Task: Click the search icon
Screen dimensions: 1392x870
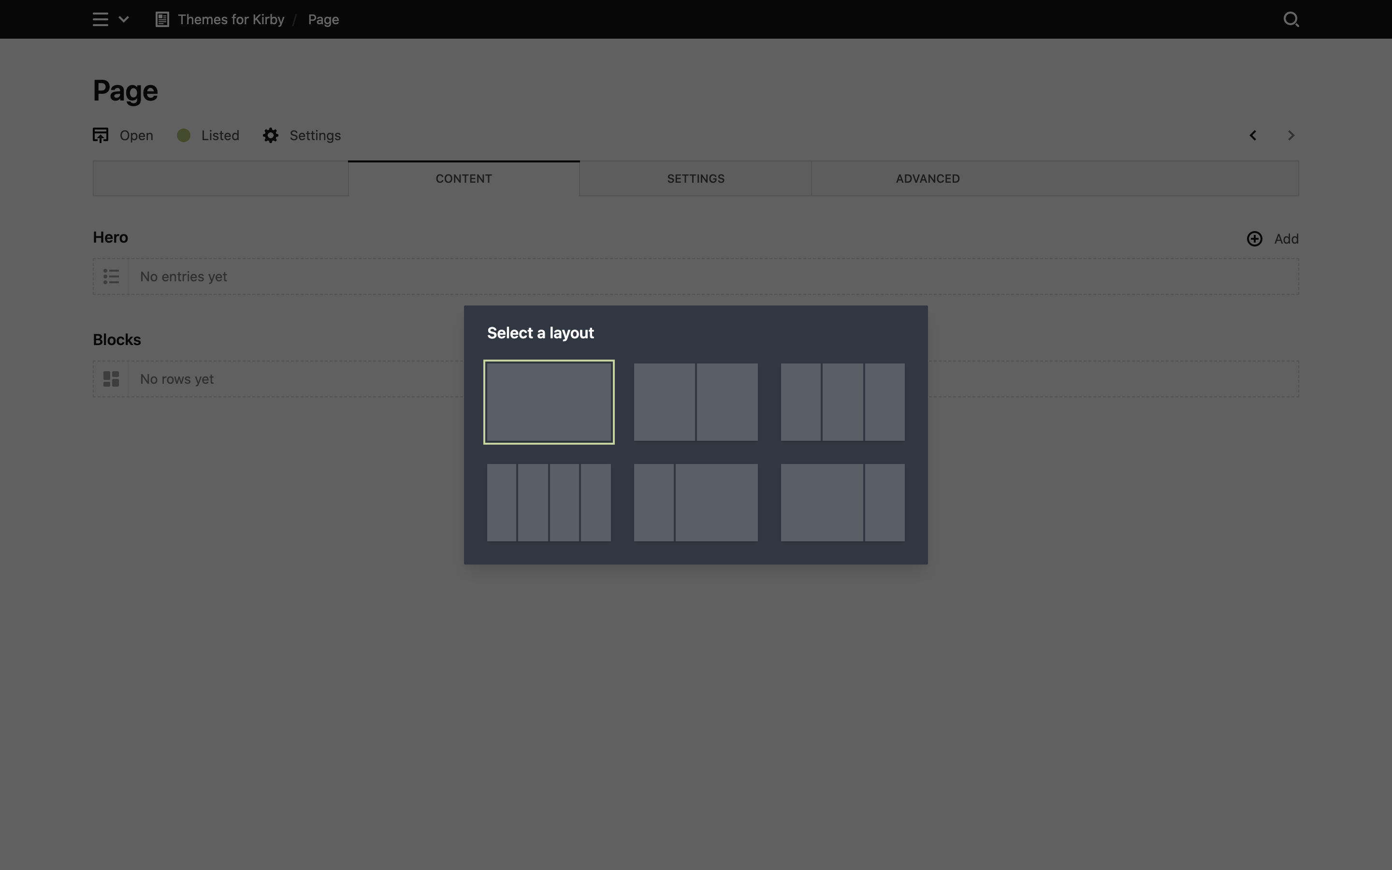Action: [x=1291, y=19]
